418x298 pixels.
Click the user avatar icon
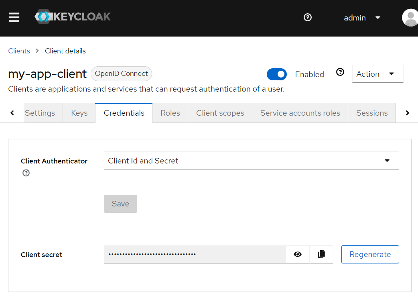tap(410, 17)
